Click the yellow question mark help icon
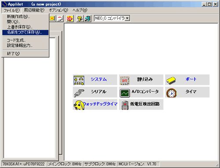 click(x=80, y=18)
